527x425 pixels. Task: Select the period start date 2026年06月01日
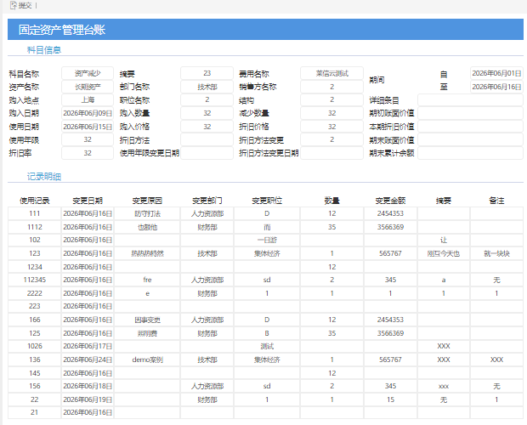tap(496, 73)
